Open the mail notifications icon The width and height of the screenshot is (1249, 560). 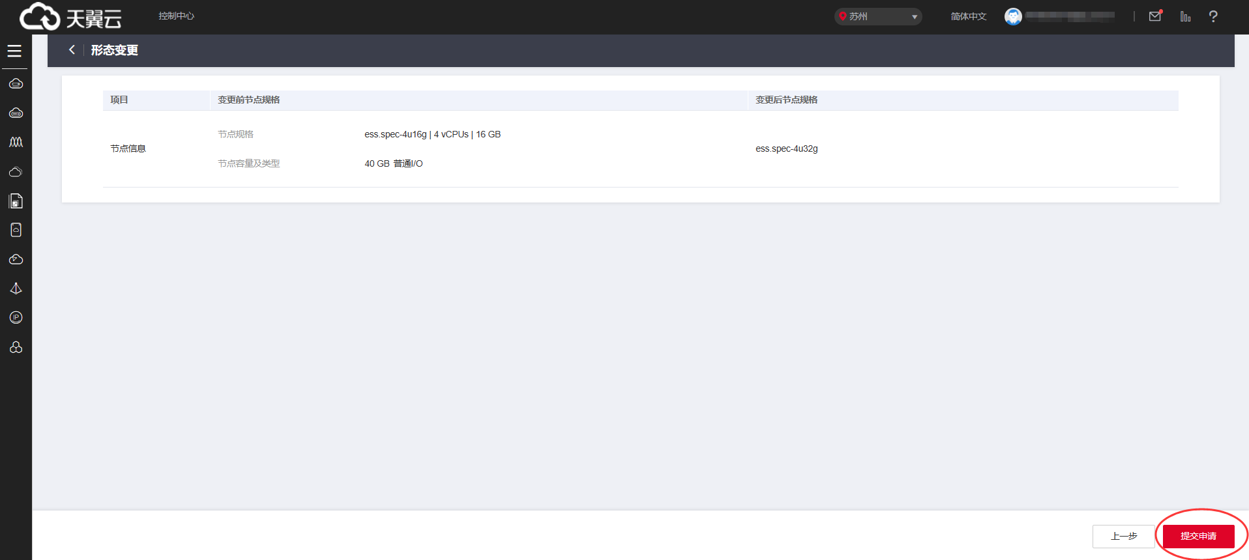pyautogui.click(x=1155, y=16)
